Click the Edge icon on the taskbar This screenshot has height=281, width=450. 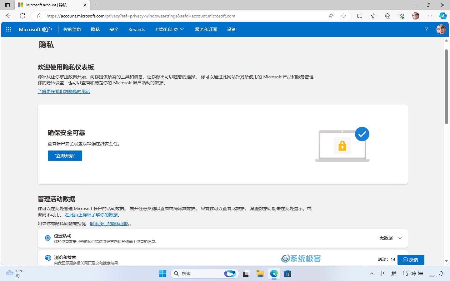point(274,274)
